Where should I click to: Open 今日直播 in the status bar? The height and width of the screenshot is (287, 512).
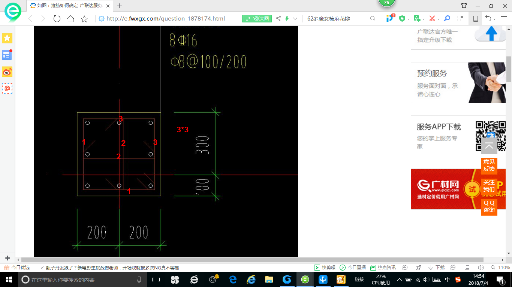click(x=353, y=268)
